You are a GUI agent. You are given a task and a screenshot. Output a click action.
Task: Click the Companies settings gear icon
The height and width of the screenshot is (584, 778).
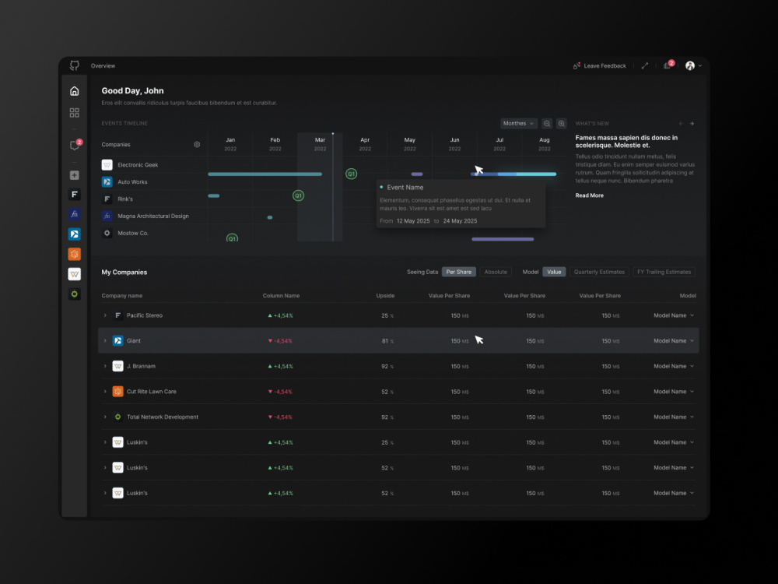[197, 145]
